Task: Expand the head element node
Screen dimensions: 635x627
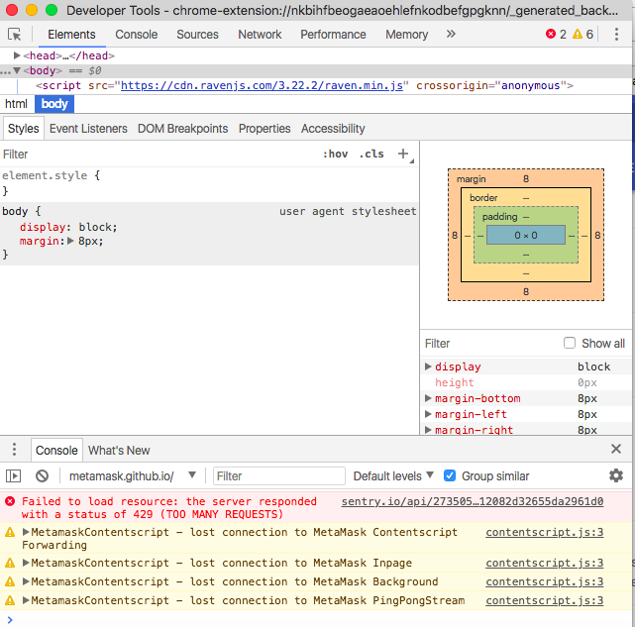Action: pyautogui.click(x=17, y=55)
